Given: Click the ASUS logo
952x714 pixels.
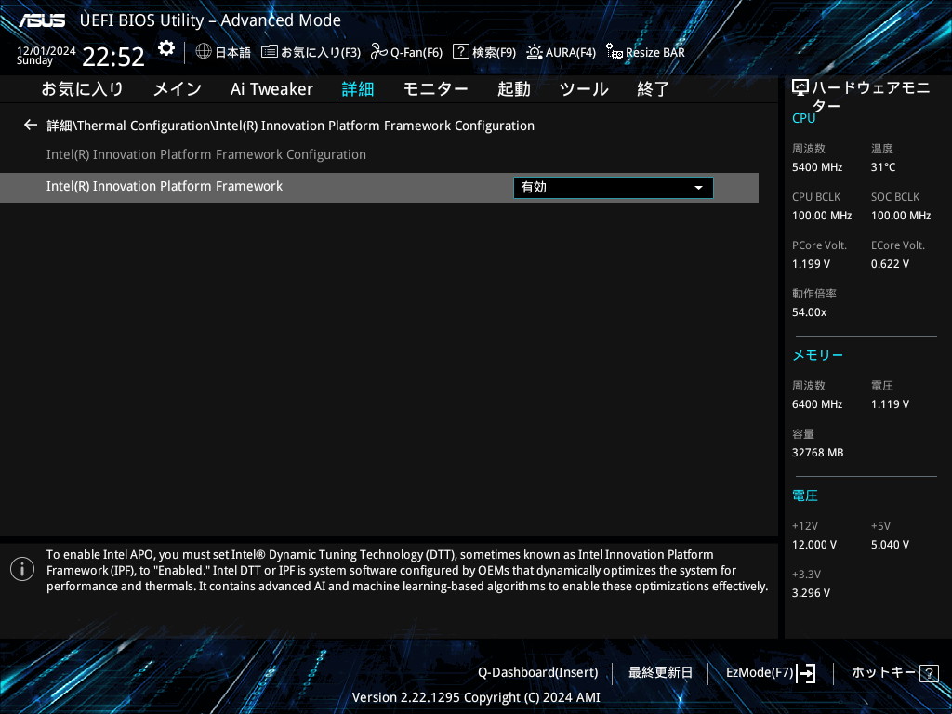Looking at the screenshot, I should pos(41,20).
